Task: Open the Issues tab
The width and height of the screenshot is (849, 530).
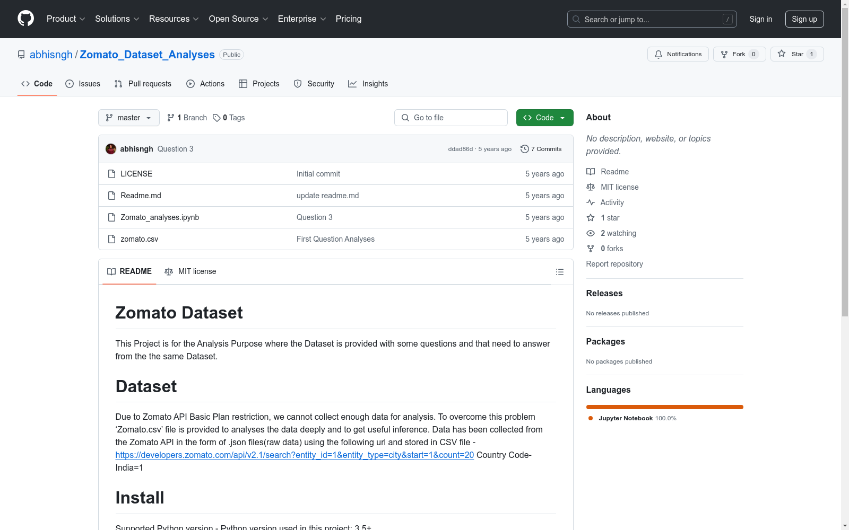Action: coord(83,84)
